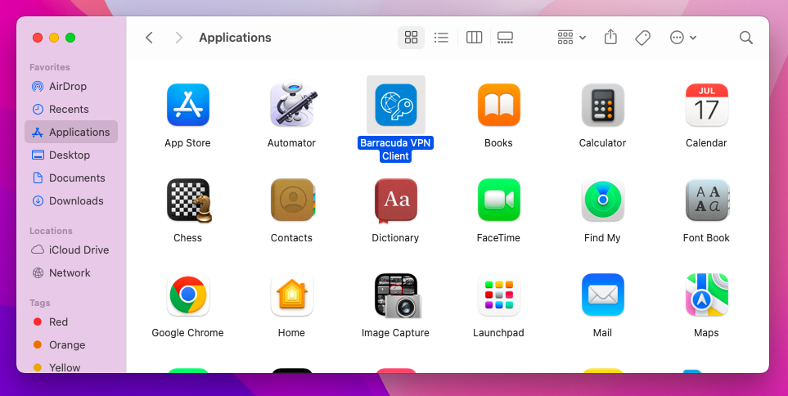788x396 pixels.
Task: Switch to column view
Action: pos(474,38)
